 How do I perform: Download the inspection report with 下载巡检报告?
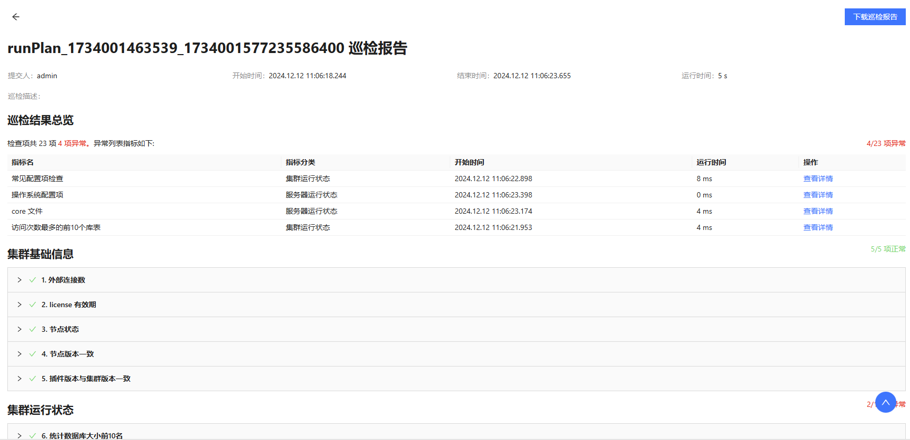875,17
